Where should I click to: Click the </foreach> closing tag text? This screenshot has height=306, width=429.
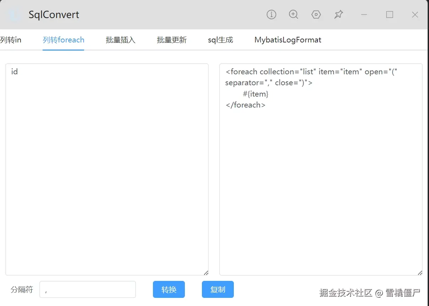[x=245, y=105]
